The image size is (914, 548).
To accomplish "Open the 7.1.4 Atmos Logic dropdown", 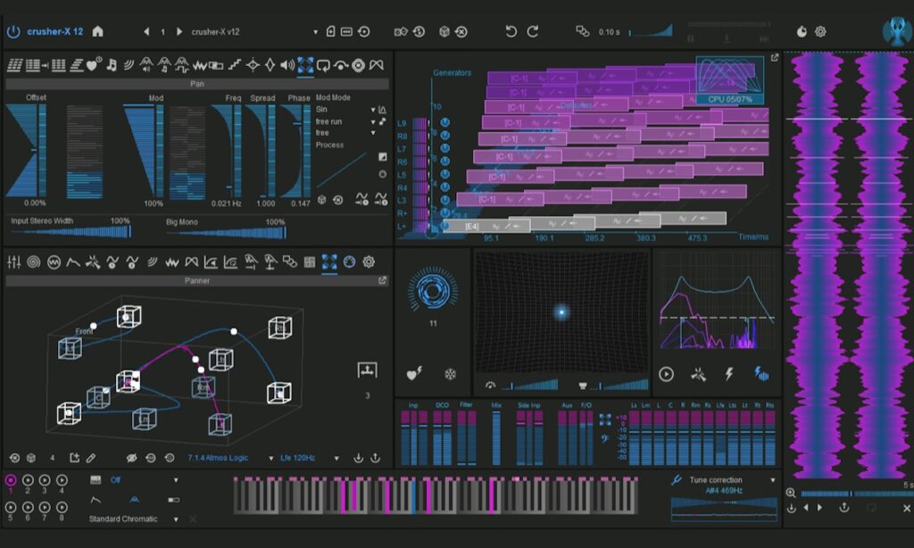I will point(271,459).
